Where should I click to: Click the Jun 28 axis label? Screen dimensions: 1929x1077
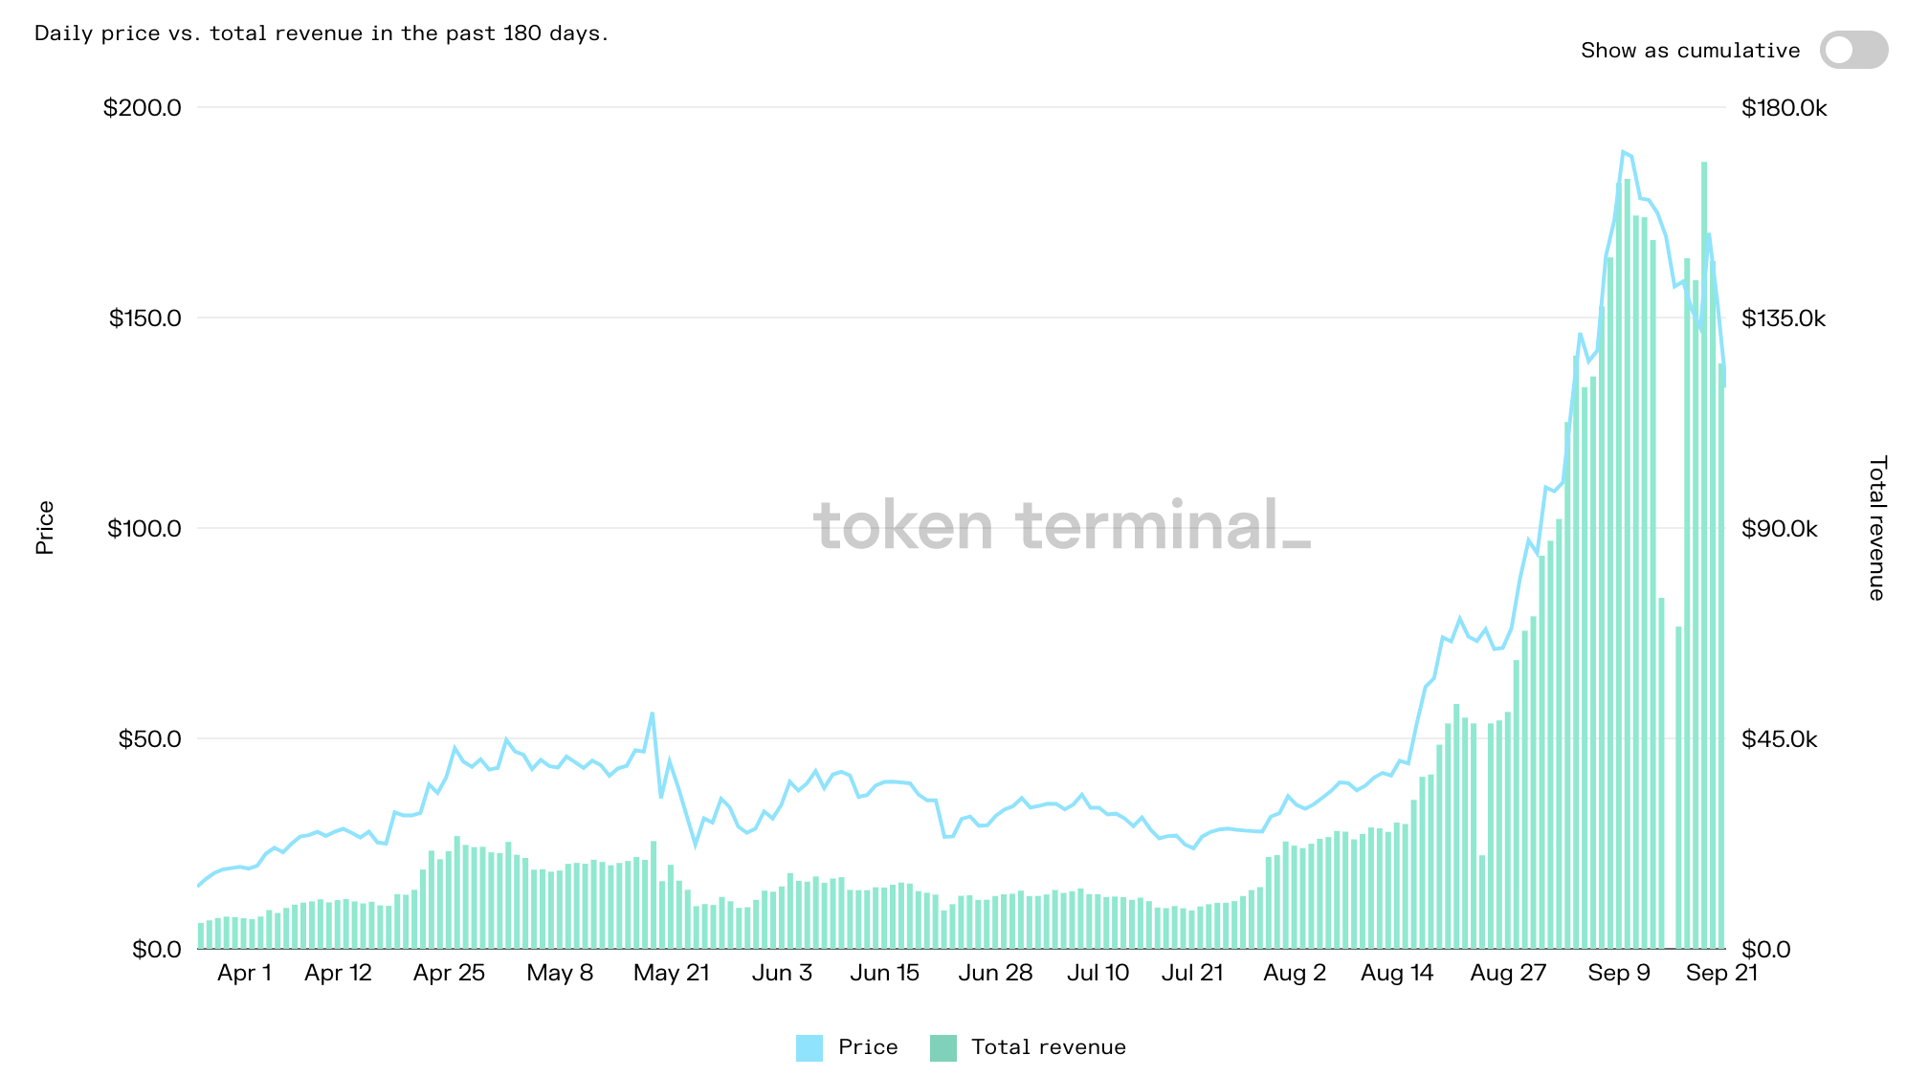click(995, 973)
